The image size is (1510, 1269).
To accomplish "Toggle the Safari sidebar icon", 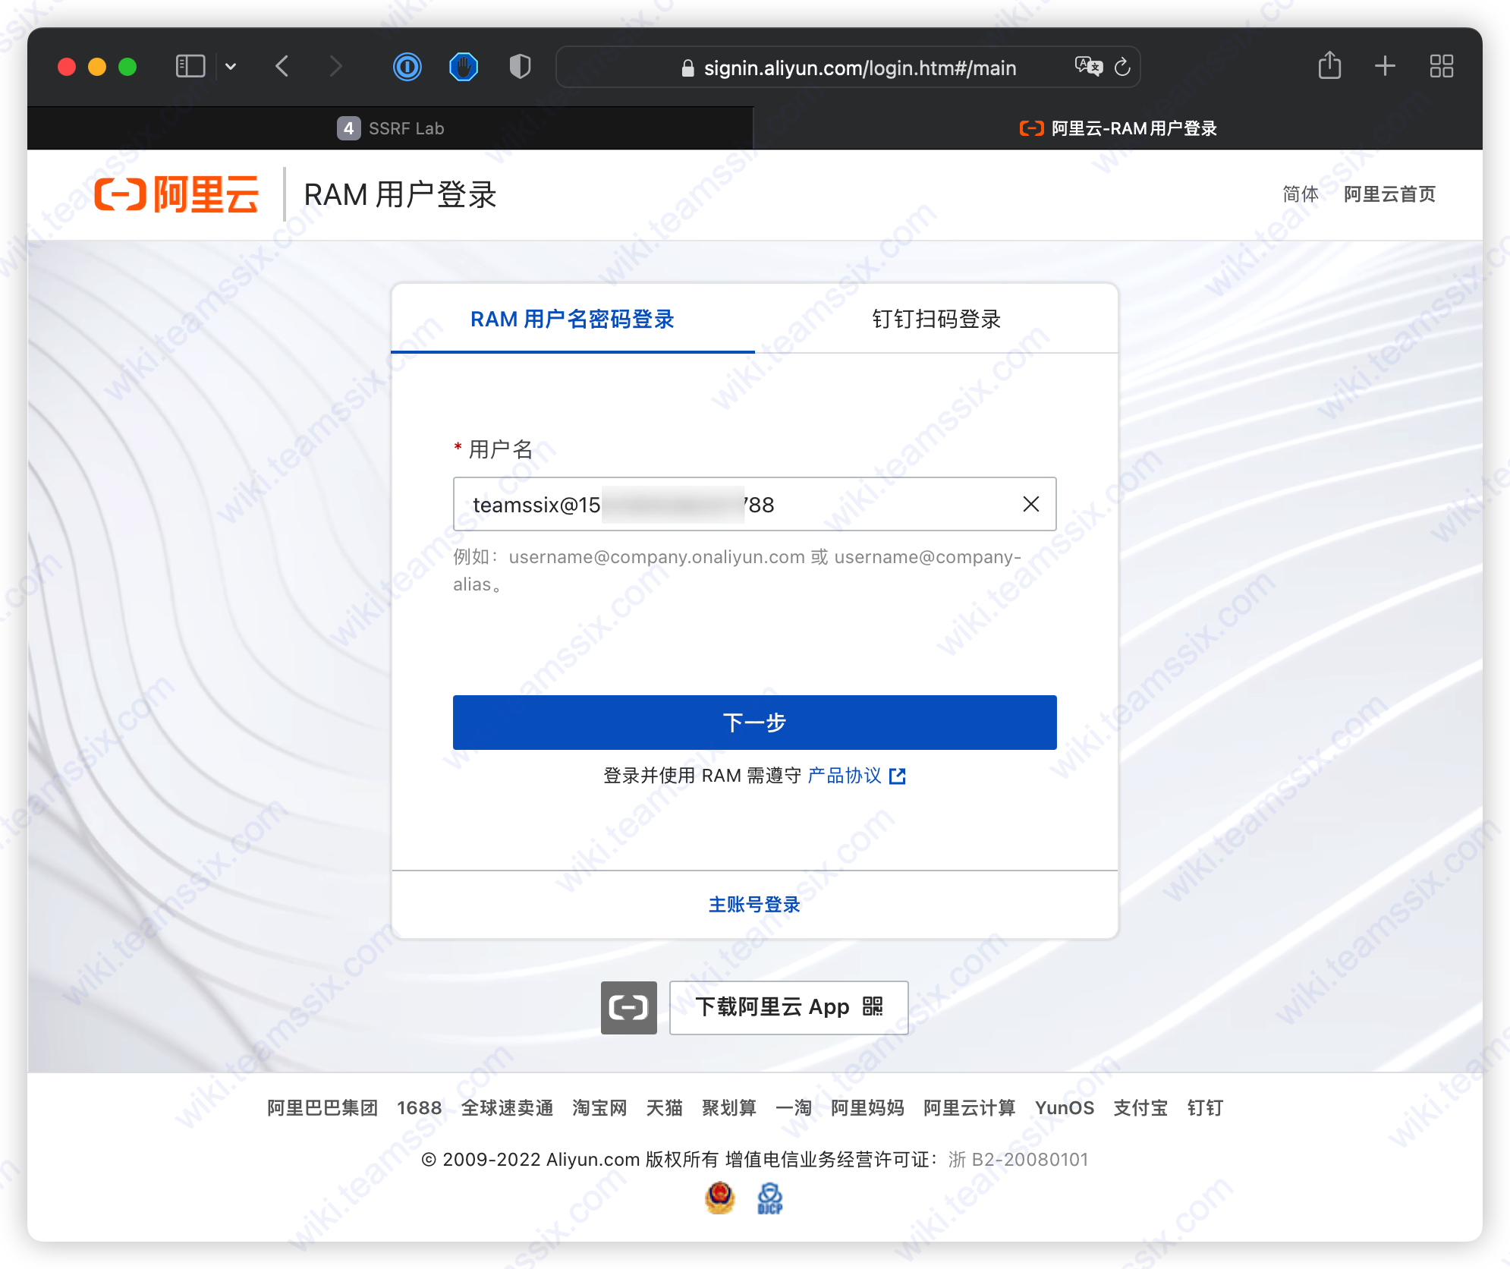I will pyautogui.click(x=190, y=67).
